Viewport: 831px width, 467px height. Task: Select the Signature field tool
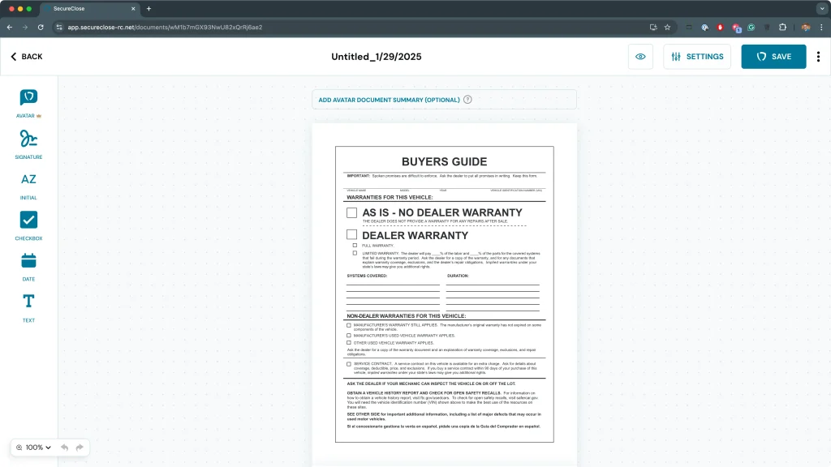[28, 139]
